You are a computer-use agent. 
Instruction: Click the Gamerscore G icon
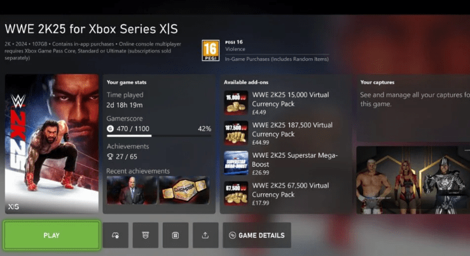110,129
